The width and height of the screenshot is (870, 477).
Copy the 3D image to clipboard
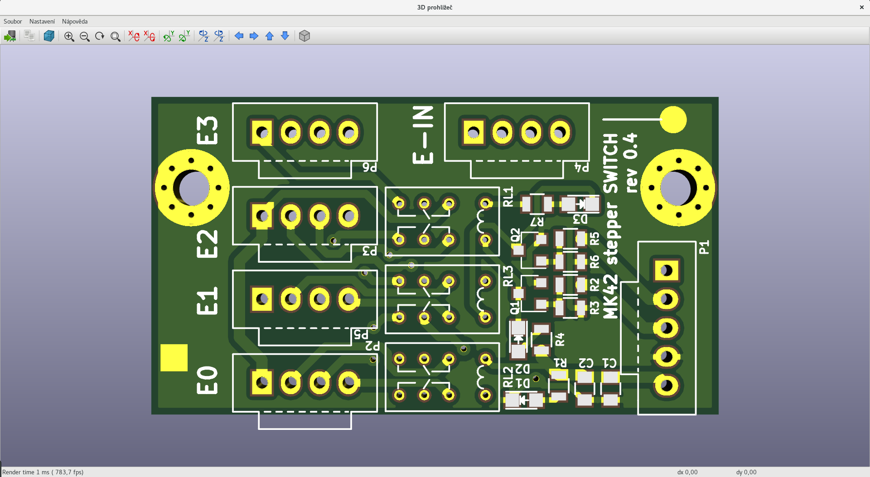tap(29, 36)
